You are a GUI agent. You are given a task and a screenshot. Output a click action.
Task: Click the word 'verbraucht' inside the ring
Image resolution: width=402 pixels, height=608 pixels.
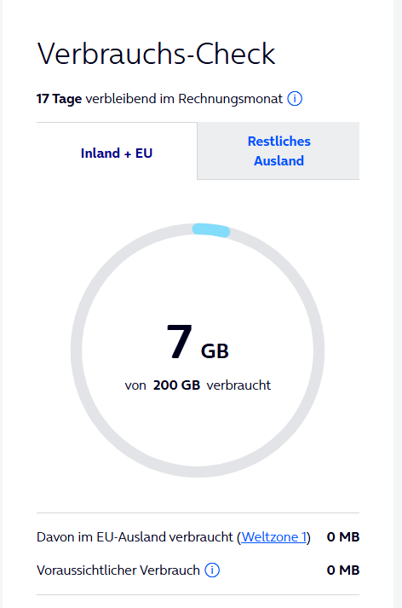(238, 385)
